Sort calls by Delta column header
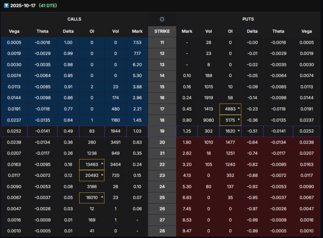This screenshot has height=238, width=323. [x=68, y=31]
